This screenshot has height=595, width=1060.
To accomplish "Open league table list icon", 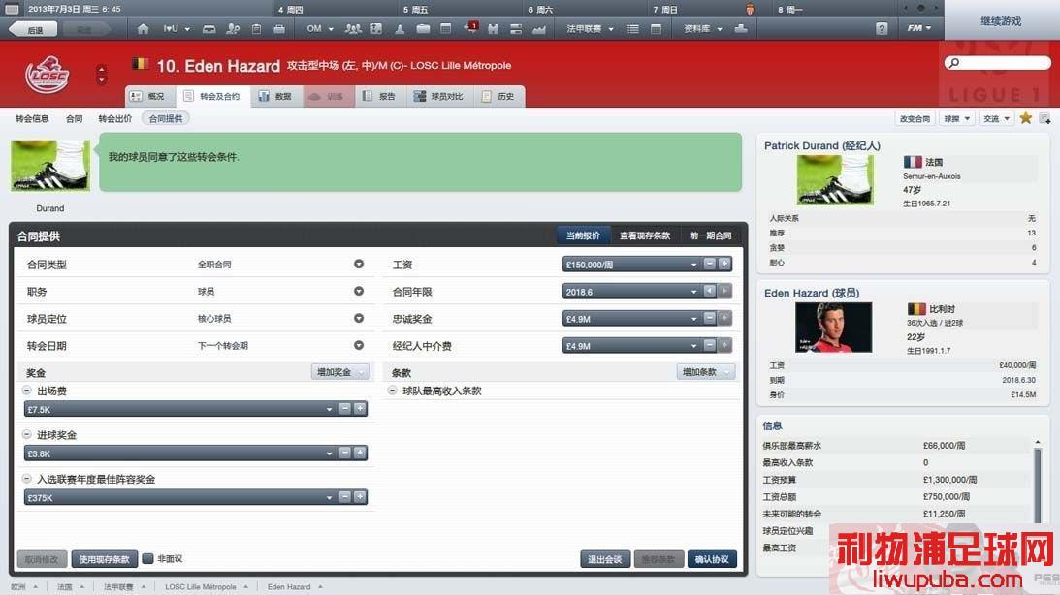I will [x=632, y=29].
